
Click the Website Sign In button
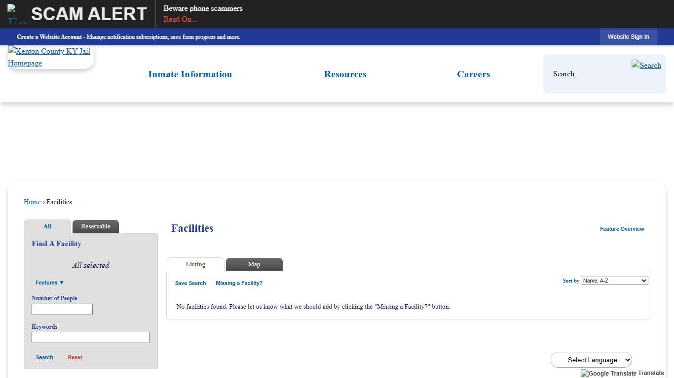[x=628, y=36]
